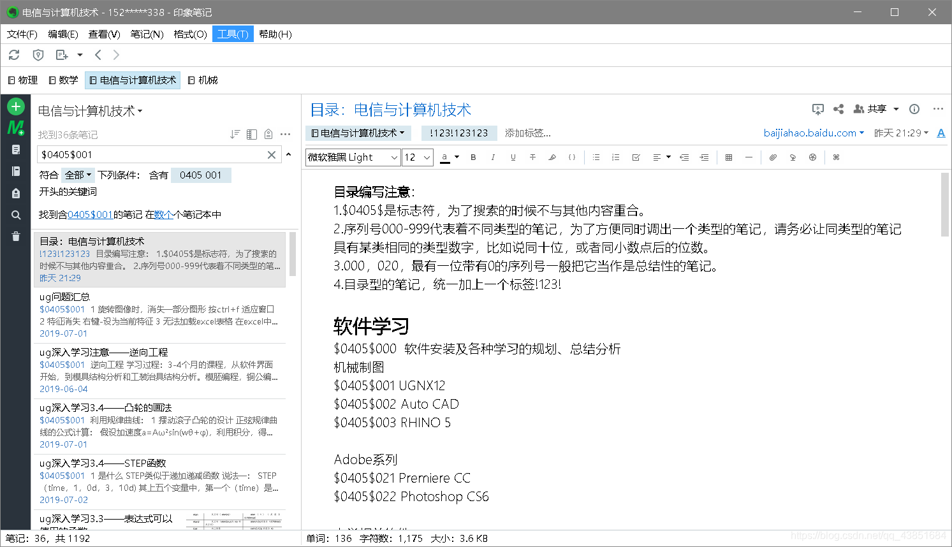Collapse the search conditions with the caret
Viewport: 952px width, 547px height.
[x=288, y=154]
